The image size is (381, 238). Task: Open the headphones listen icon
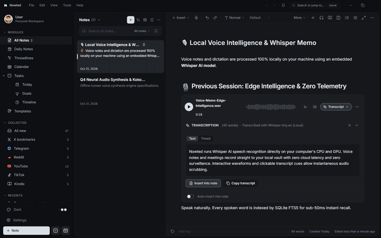tap(321, 18)
